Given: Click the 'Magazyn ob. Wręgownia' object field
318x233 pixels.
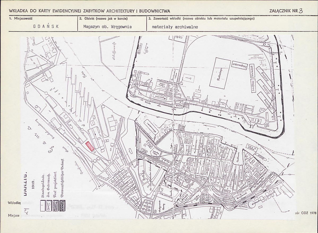Looking at the screenshot, I should pyautogui.click(x=107, y=27).
